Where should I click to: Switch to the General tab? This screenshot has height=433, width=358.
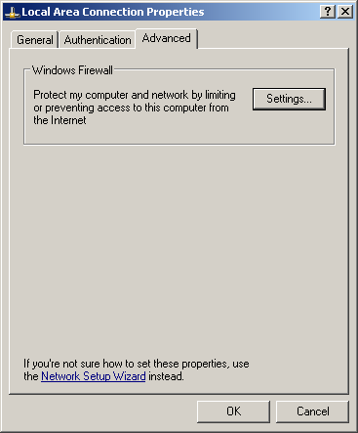click(35, 40)
